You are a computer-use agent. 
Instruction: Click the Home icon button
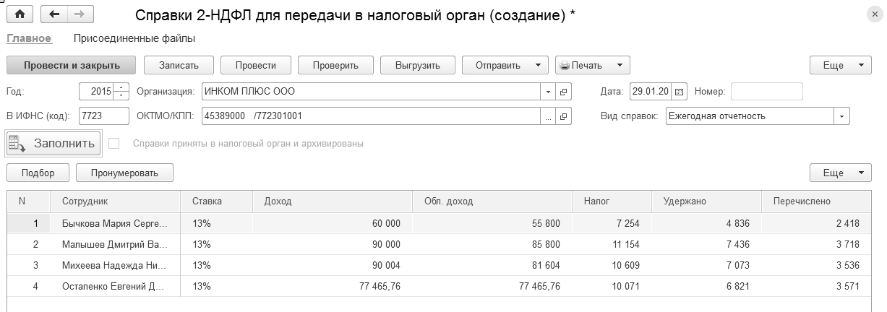pyautogui.click(x=20, y=14)
